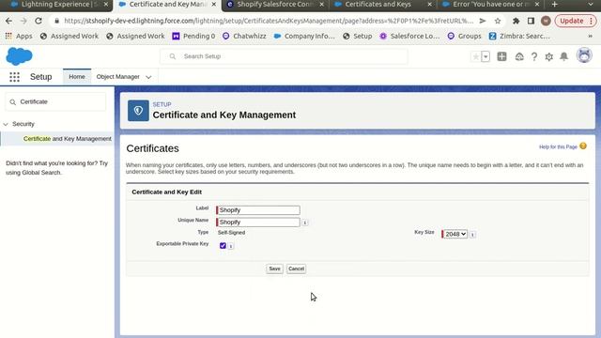Click the info icon next to Unique Name

coord(304,223)
